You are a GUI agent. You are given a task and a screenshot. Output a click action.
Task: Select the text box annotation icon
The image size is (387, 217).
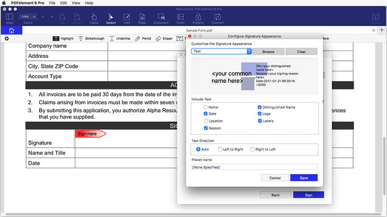(180, 39)
